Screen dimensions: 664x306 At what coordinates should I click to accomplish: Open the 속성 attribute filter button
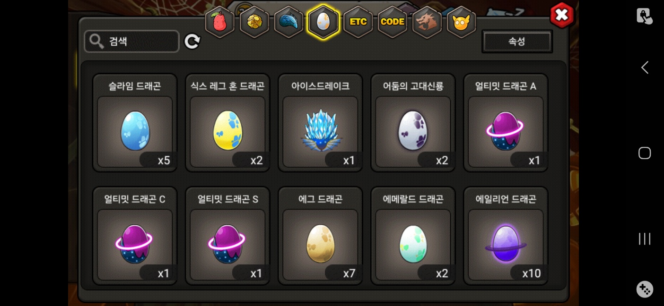pyautogui.click(x=517, y=42)
